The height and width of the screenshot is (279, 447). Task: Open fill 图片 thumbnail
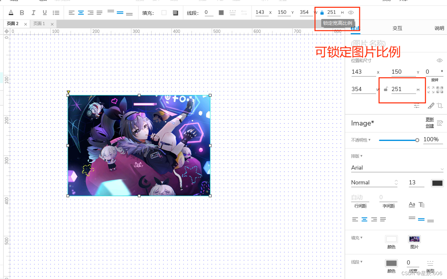pos(414,239)
